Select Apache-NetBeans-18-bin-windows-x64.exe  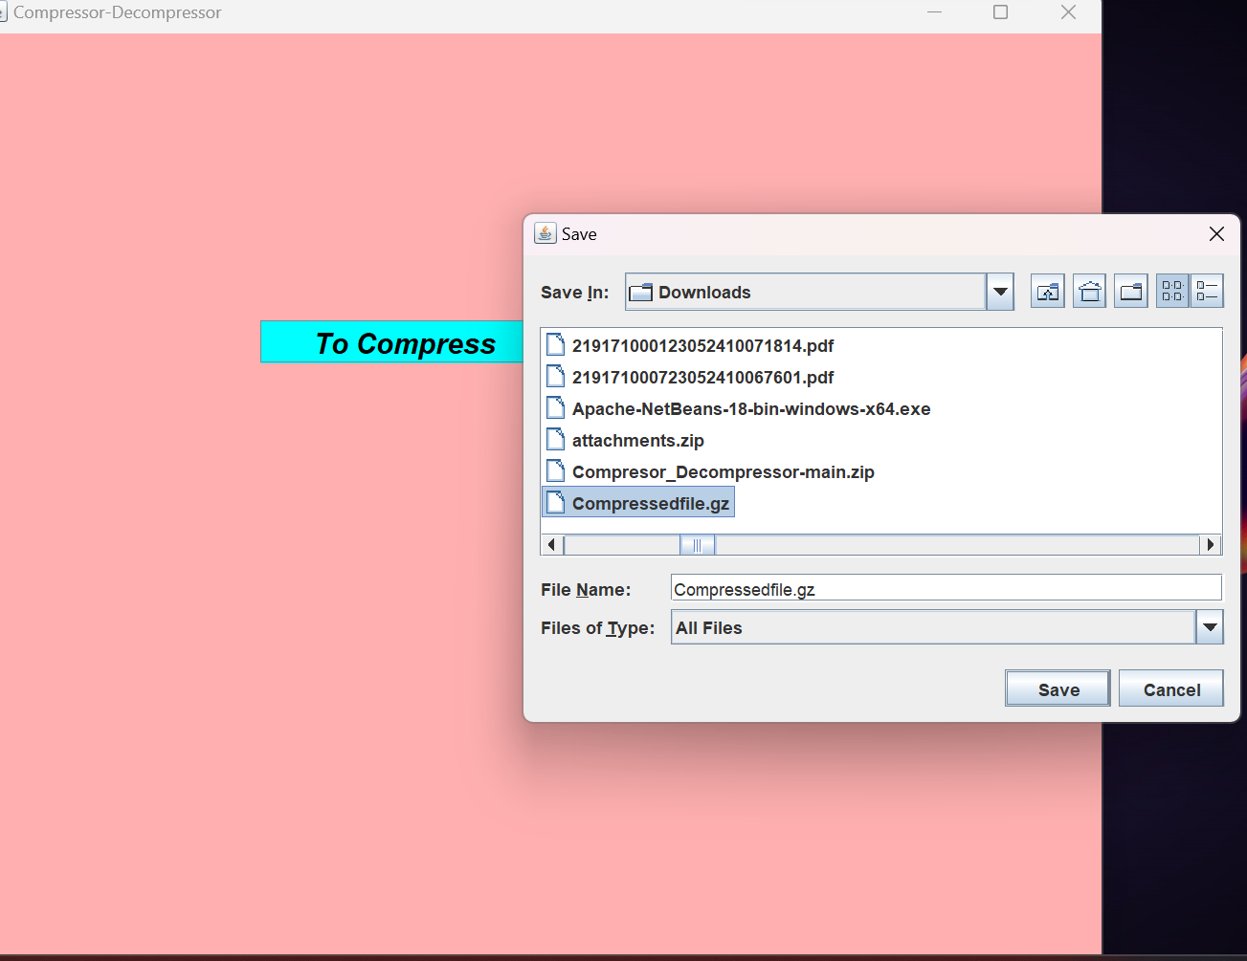point(751,408)
